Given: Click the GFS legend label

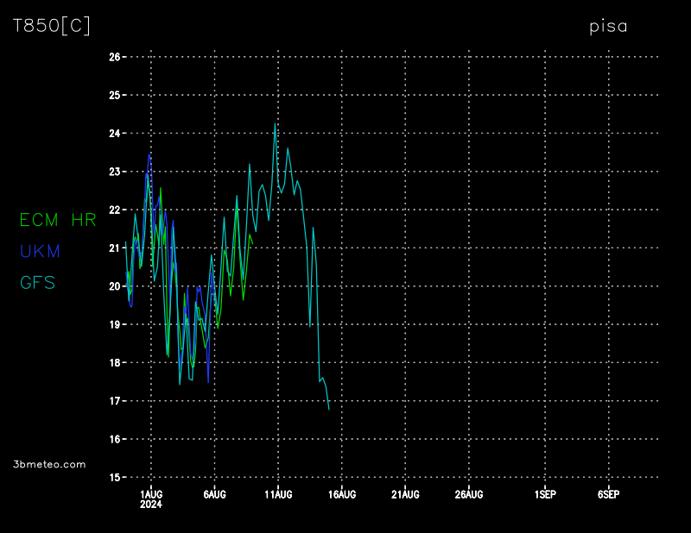Looking at the screenshot, I should (x=38, y=282).
